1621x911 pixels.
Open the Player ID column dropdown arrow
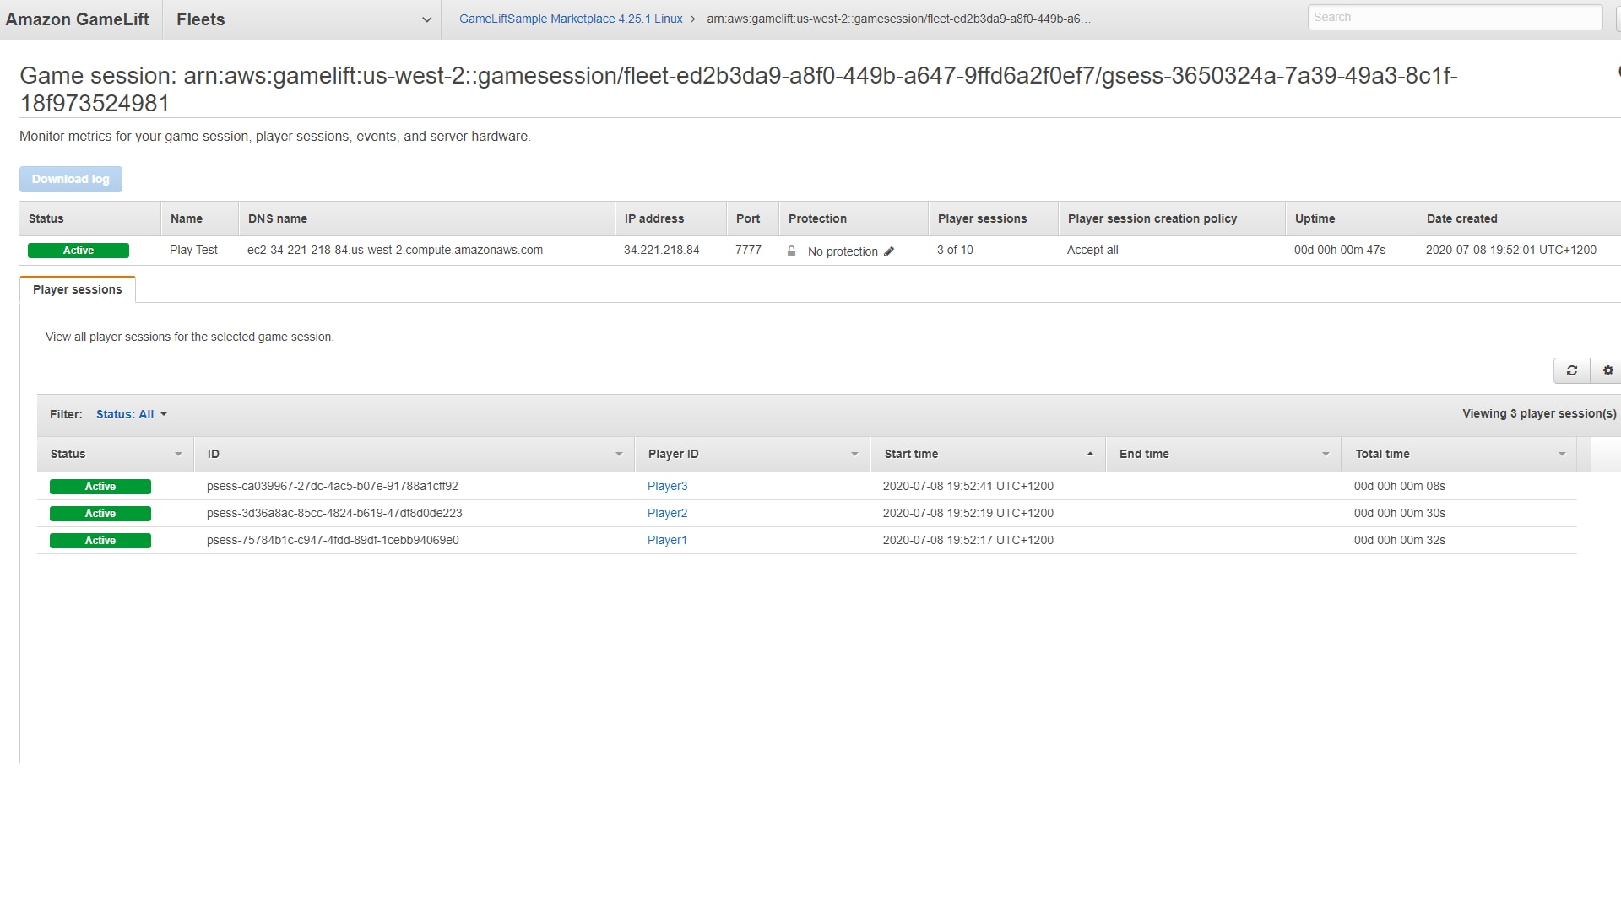coord(854,454)
